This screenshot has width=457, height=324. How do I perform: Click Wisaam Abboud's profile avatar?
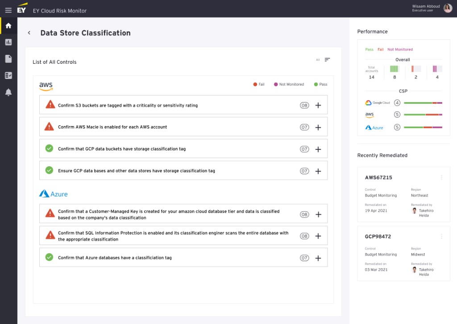coord(448,8)
